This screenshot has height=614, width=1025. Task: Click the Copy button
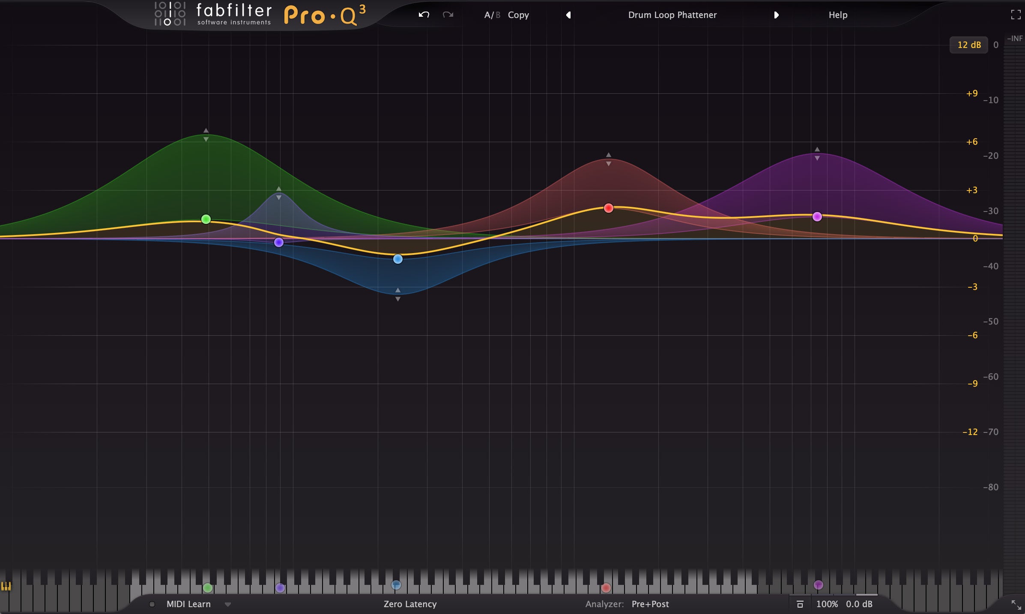click(518, 15)
